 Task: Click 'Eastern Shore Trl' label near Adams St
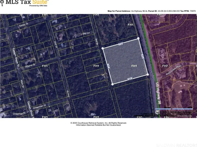click(16, 57)
